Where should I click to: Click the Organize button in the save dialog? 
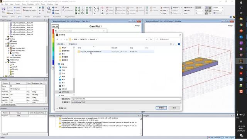click(x=61, y=44)
